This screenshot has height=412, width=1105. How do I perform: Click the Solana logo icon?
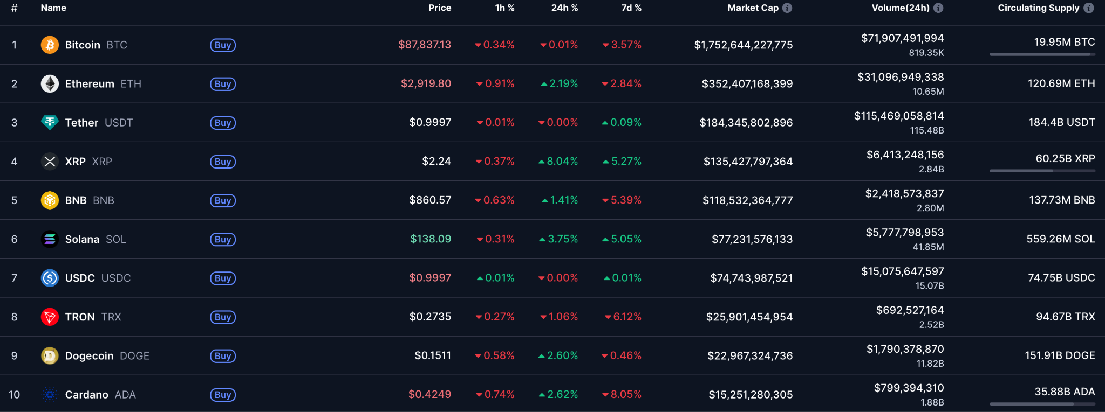click(x=50, y=239)
